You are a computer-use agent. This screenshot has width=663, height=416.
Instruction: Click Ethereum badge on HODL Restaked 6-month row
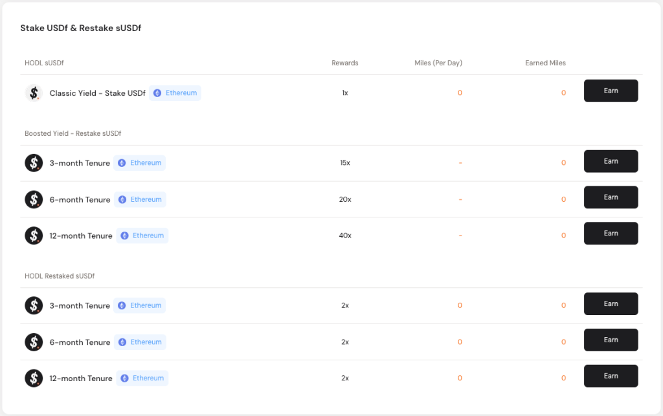pyautogui.click(x=140, y=342)
